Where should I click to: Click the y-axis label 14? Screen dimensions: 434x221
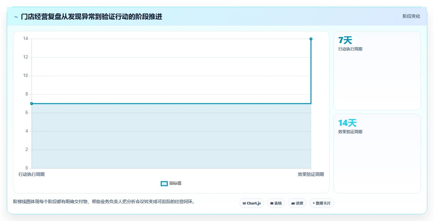(26, 39)
